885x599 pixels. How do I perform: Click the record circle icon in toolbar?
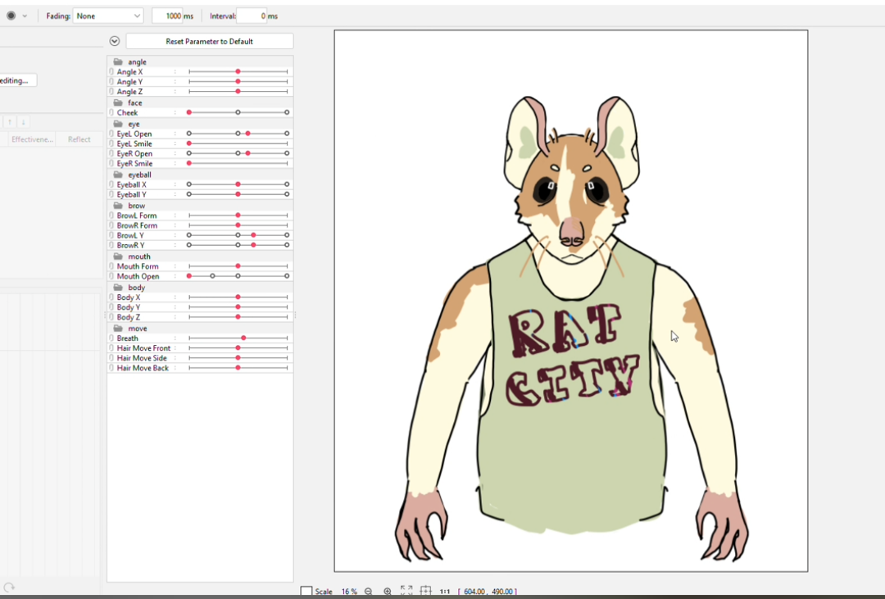[x=11, y=16]
